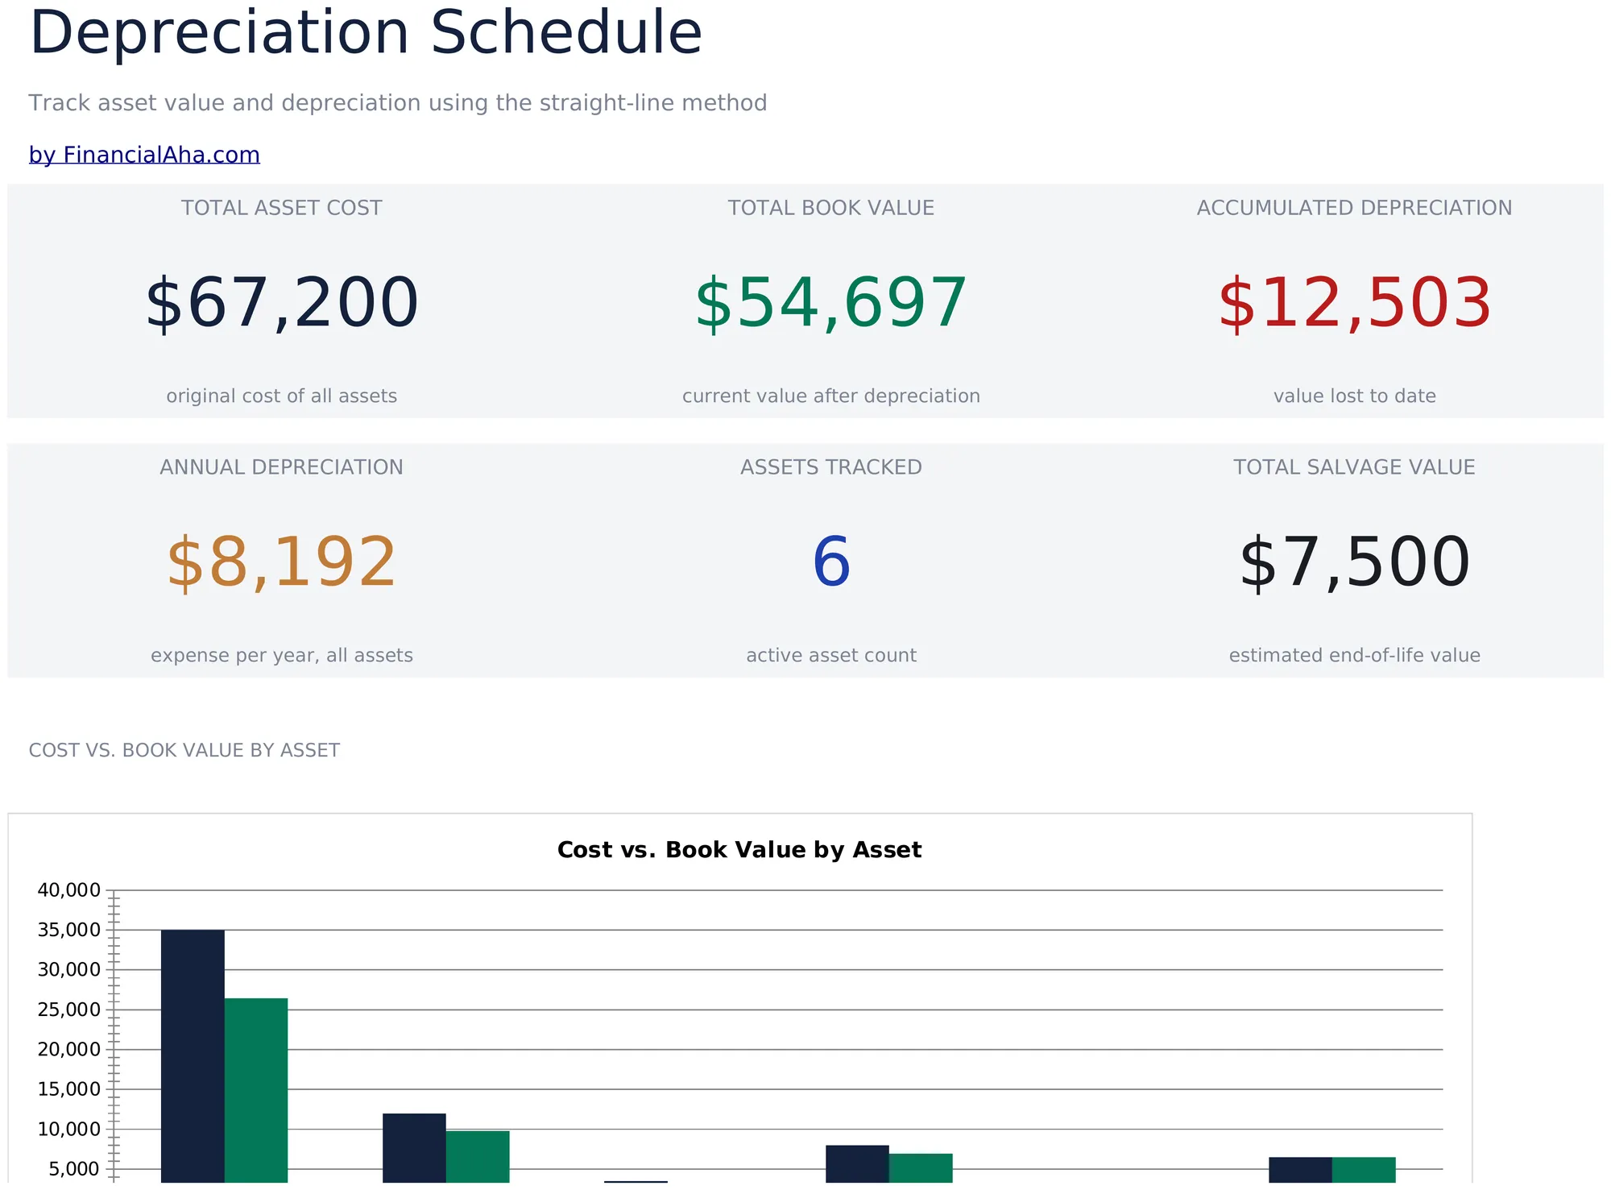Viewport: 1611px width, 1190px height.
Task: Select the ASSETS TRACKED label
Action: coord(831,467)
